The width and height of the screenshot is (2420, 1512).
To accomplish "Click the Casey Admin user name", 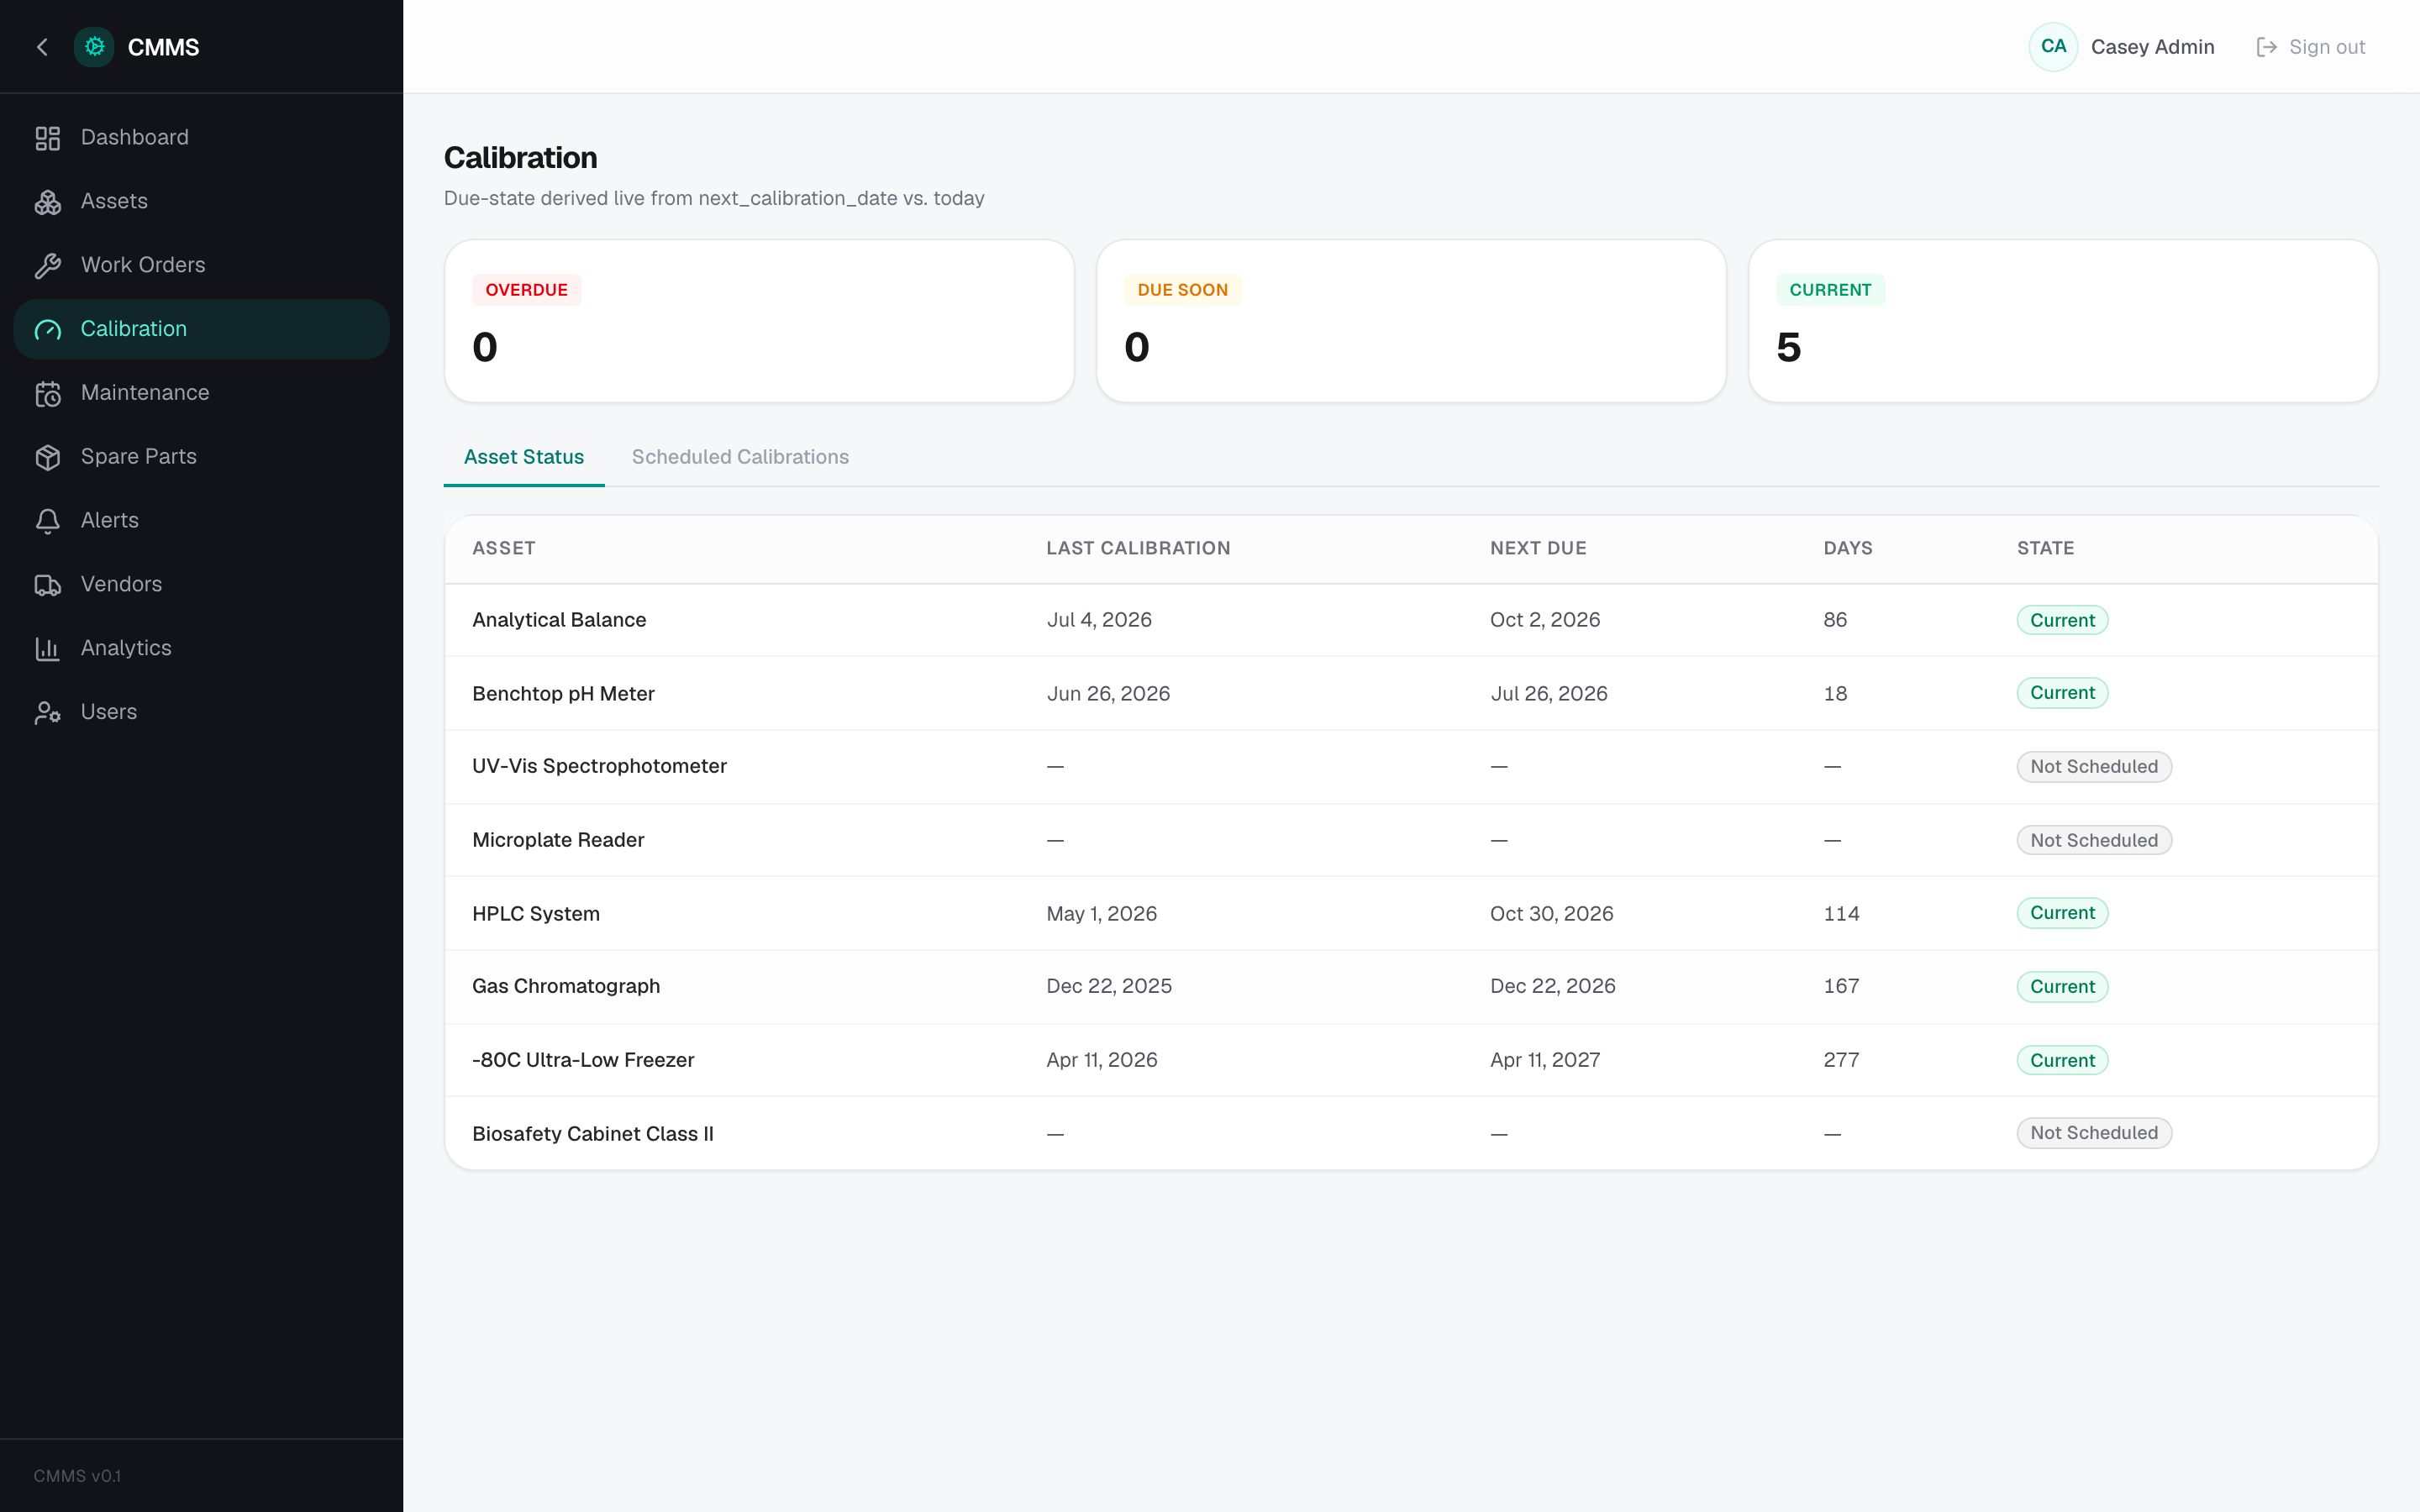I will coord(2152,47).
